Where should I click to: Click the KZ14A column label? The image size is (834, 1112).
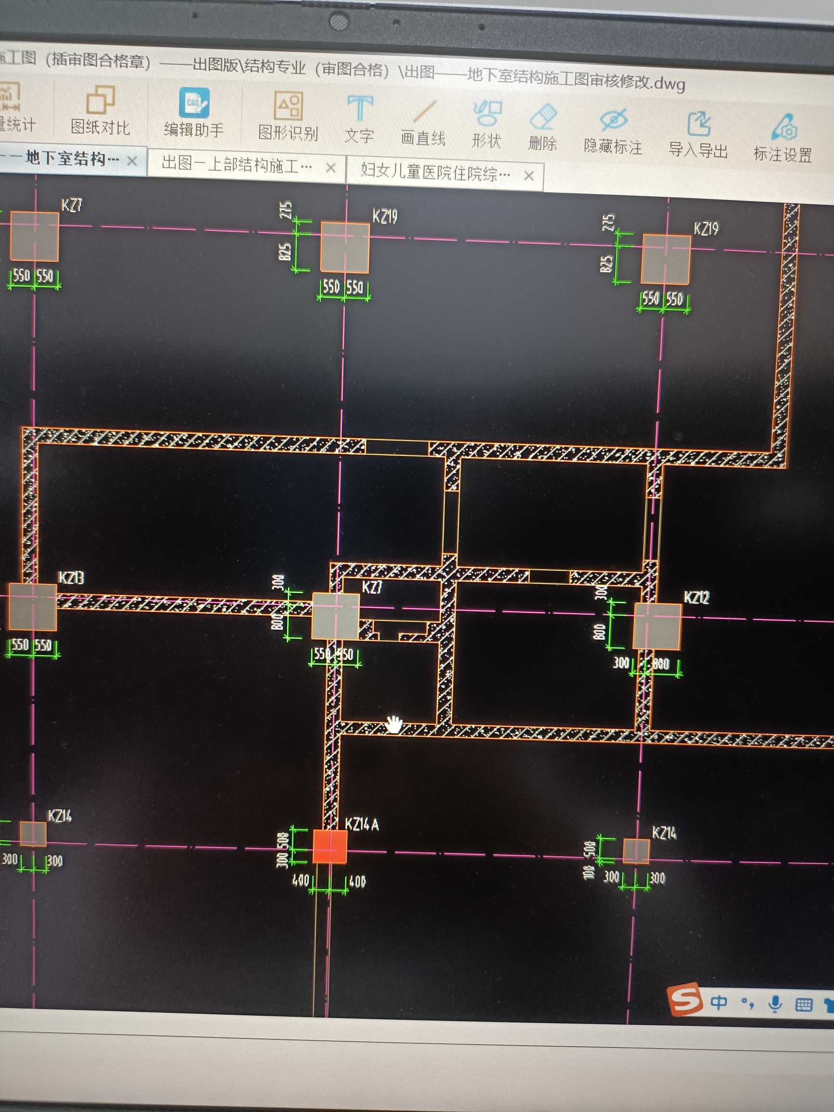pos(362,824)
